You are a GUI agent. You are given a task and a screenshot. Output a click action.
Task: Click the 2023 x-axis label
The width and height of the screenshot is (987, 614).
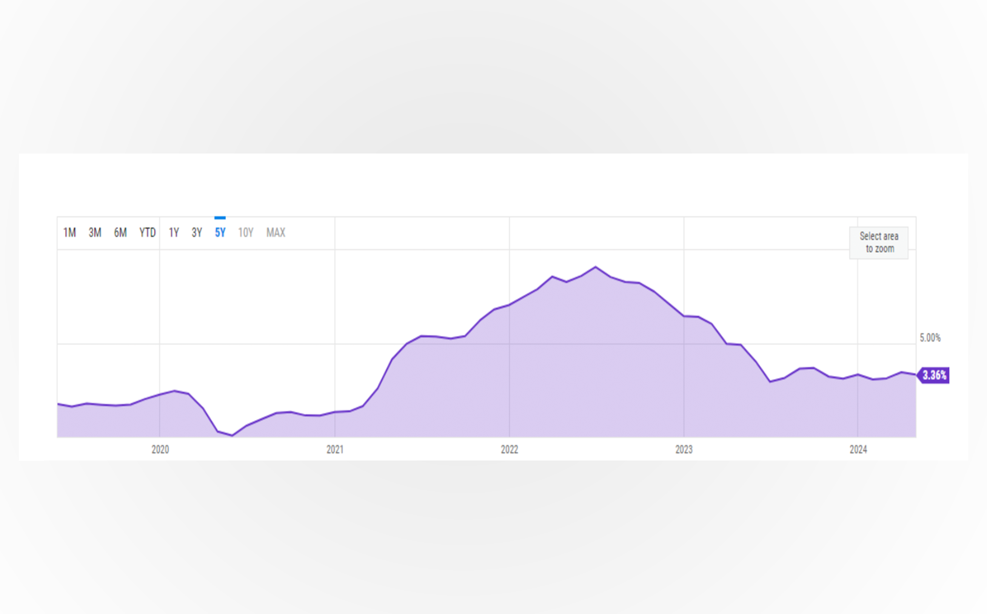point(684,450)
